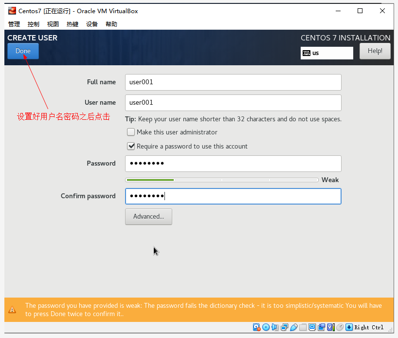Click the warning triangle icon in the orange bar
398x338 pixels.
coord(12,310)
